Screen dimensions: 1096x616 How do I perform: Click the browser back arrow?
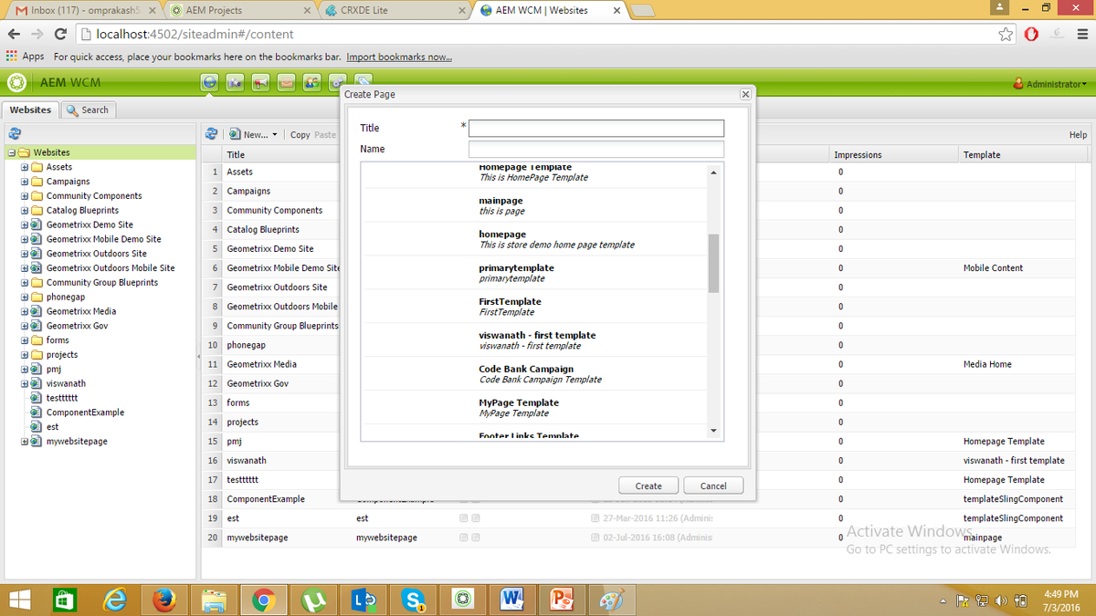click(x=15, y=35)
